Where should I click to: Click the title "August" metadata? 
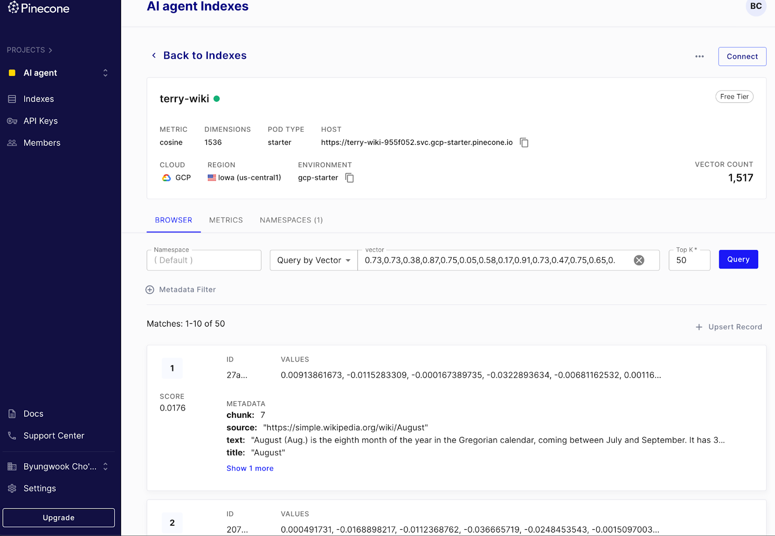click(268, 453)
